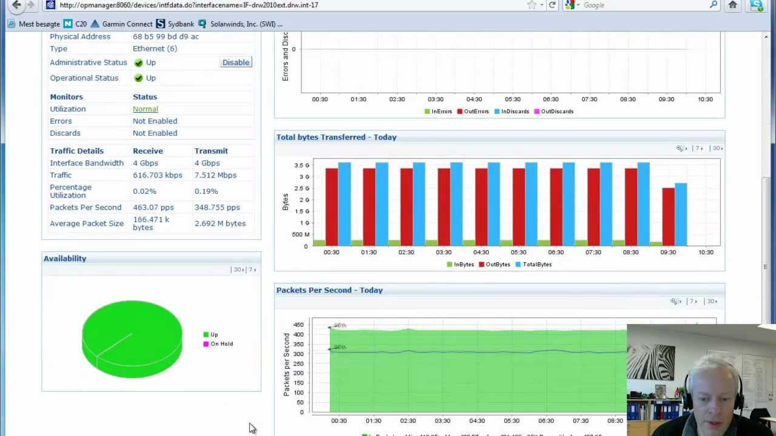This screenshot has width=776, height=436.
Task: Click the transmit average packet size 2.692 M bytes
Action: pos(220,223)
